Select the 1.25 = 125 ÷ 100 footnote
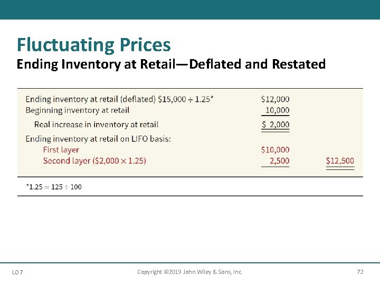Image resolution: width=380 pixels, height=285 pixels. 54,187
